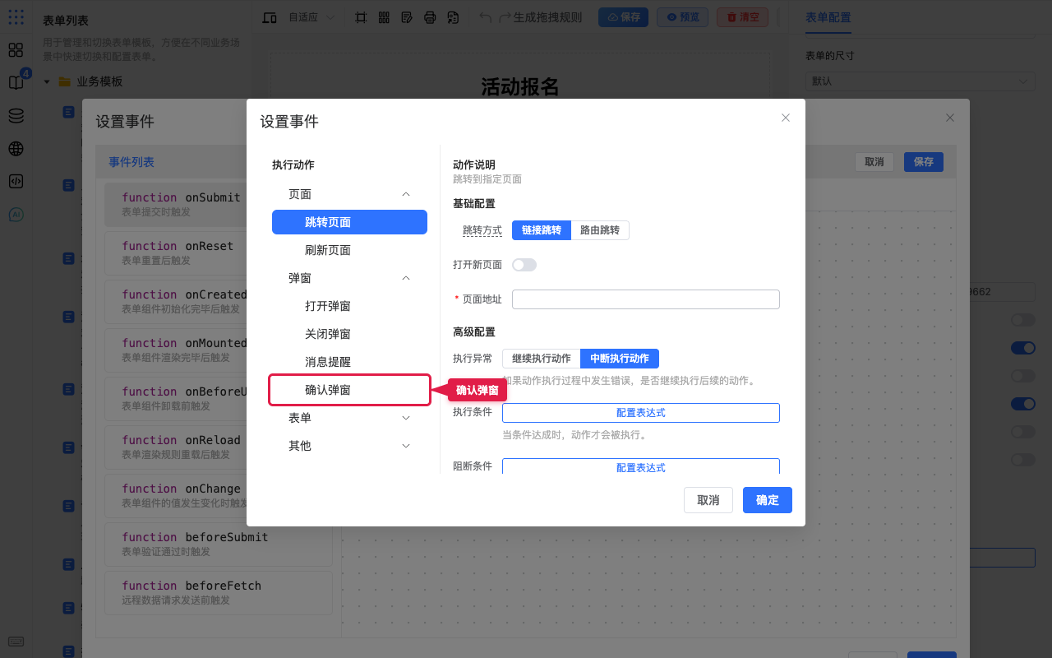Open the database stack icon in sidebar
Image resolution: width=1052 pixels, height=658 pixels.
(16, 116)
